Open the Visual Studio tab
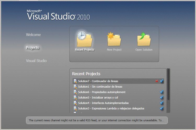This screenshot has height=130, width=196. [36, 61]
